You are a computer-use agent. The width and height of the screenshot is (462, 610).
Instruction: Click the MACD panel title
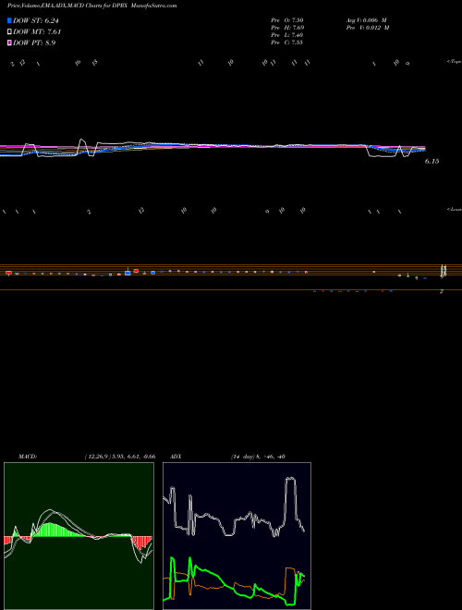[28, 457]
